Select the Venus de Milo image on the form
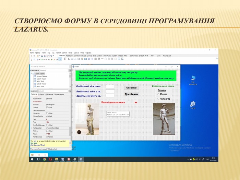This screenshot has height=180, width=240. tap(87, 119)
